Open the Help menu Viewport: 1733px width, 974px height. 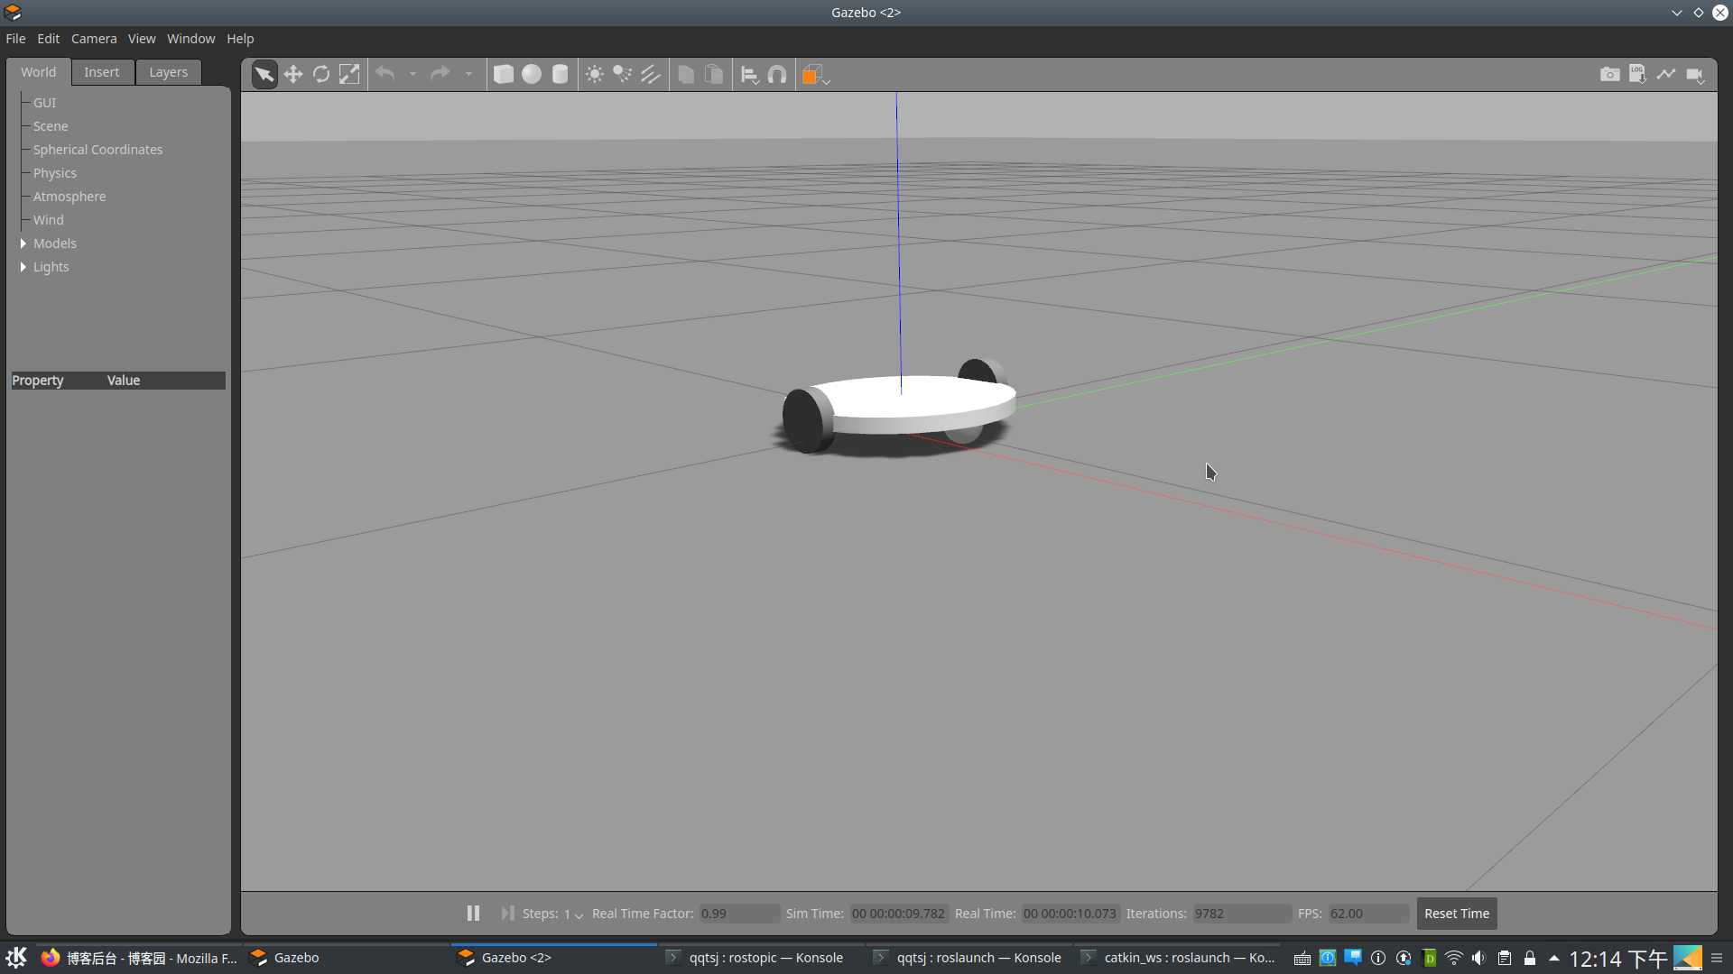[x=239, y=39]
